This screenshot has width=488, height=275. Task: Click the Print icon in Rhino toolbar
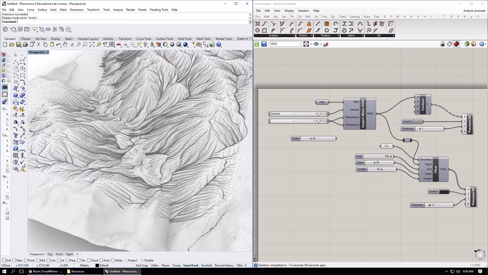coord(25,45)
